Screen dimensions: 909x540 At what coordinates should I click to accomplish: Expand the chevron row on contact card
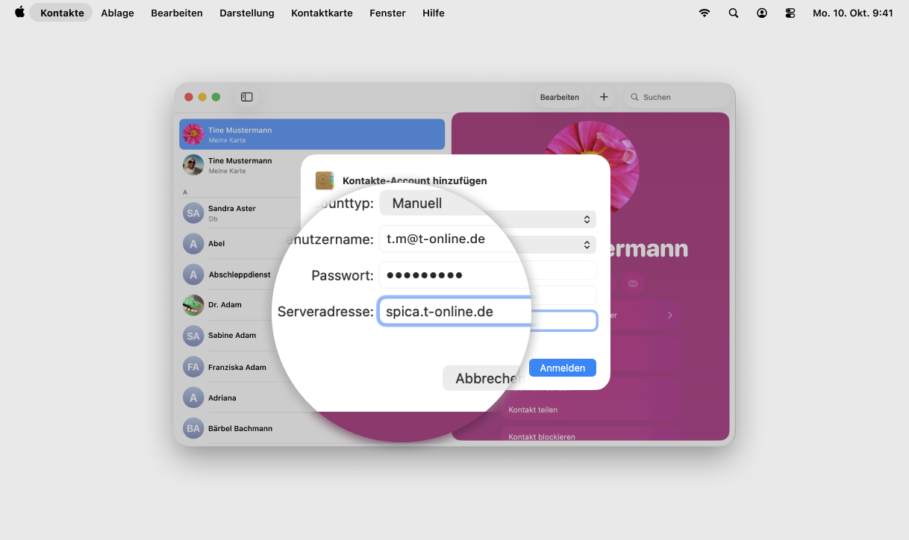click(x=669, y=315)
